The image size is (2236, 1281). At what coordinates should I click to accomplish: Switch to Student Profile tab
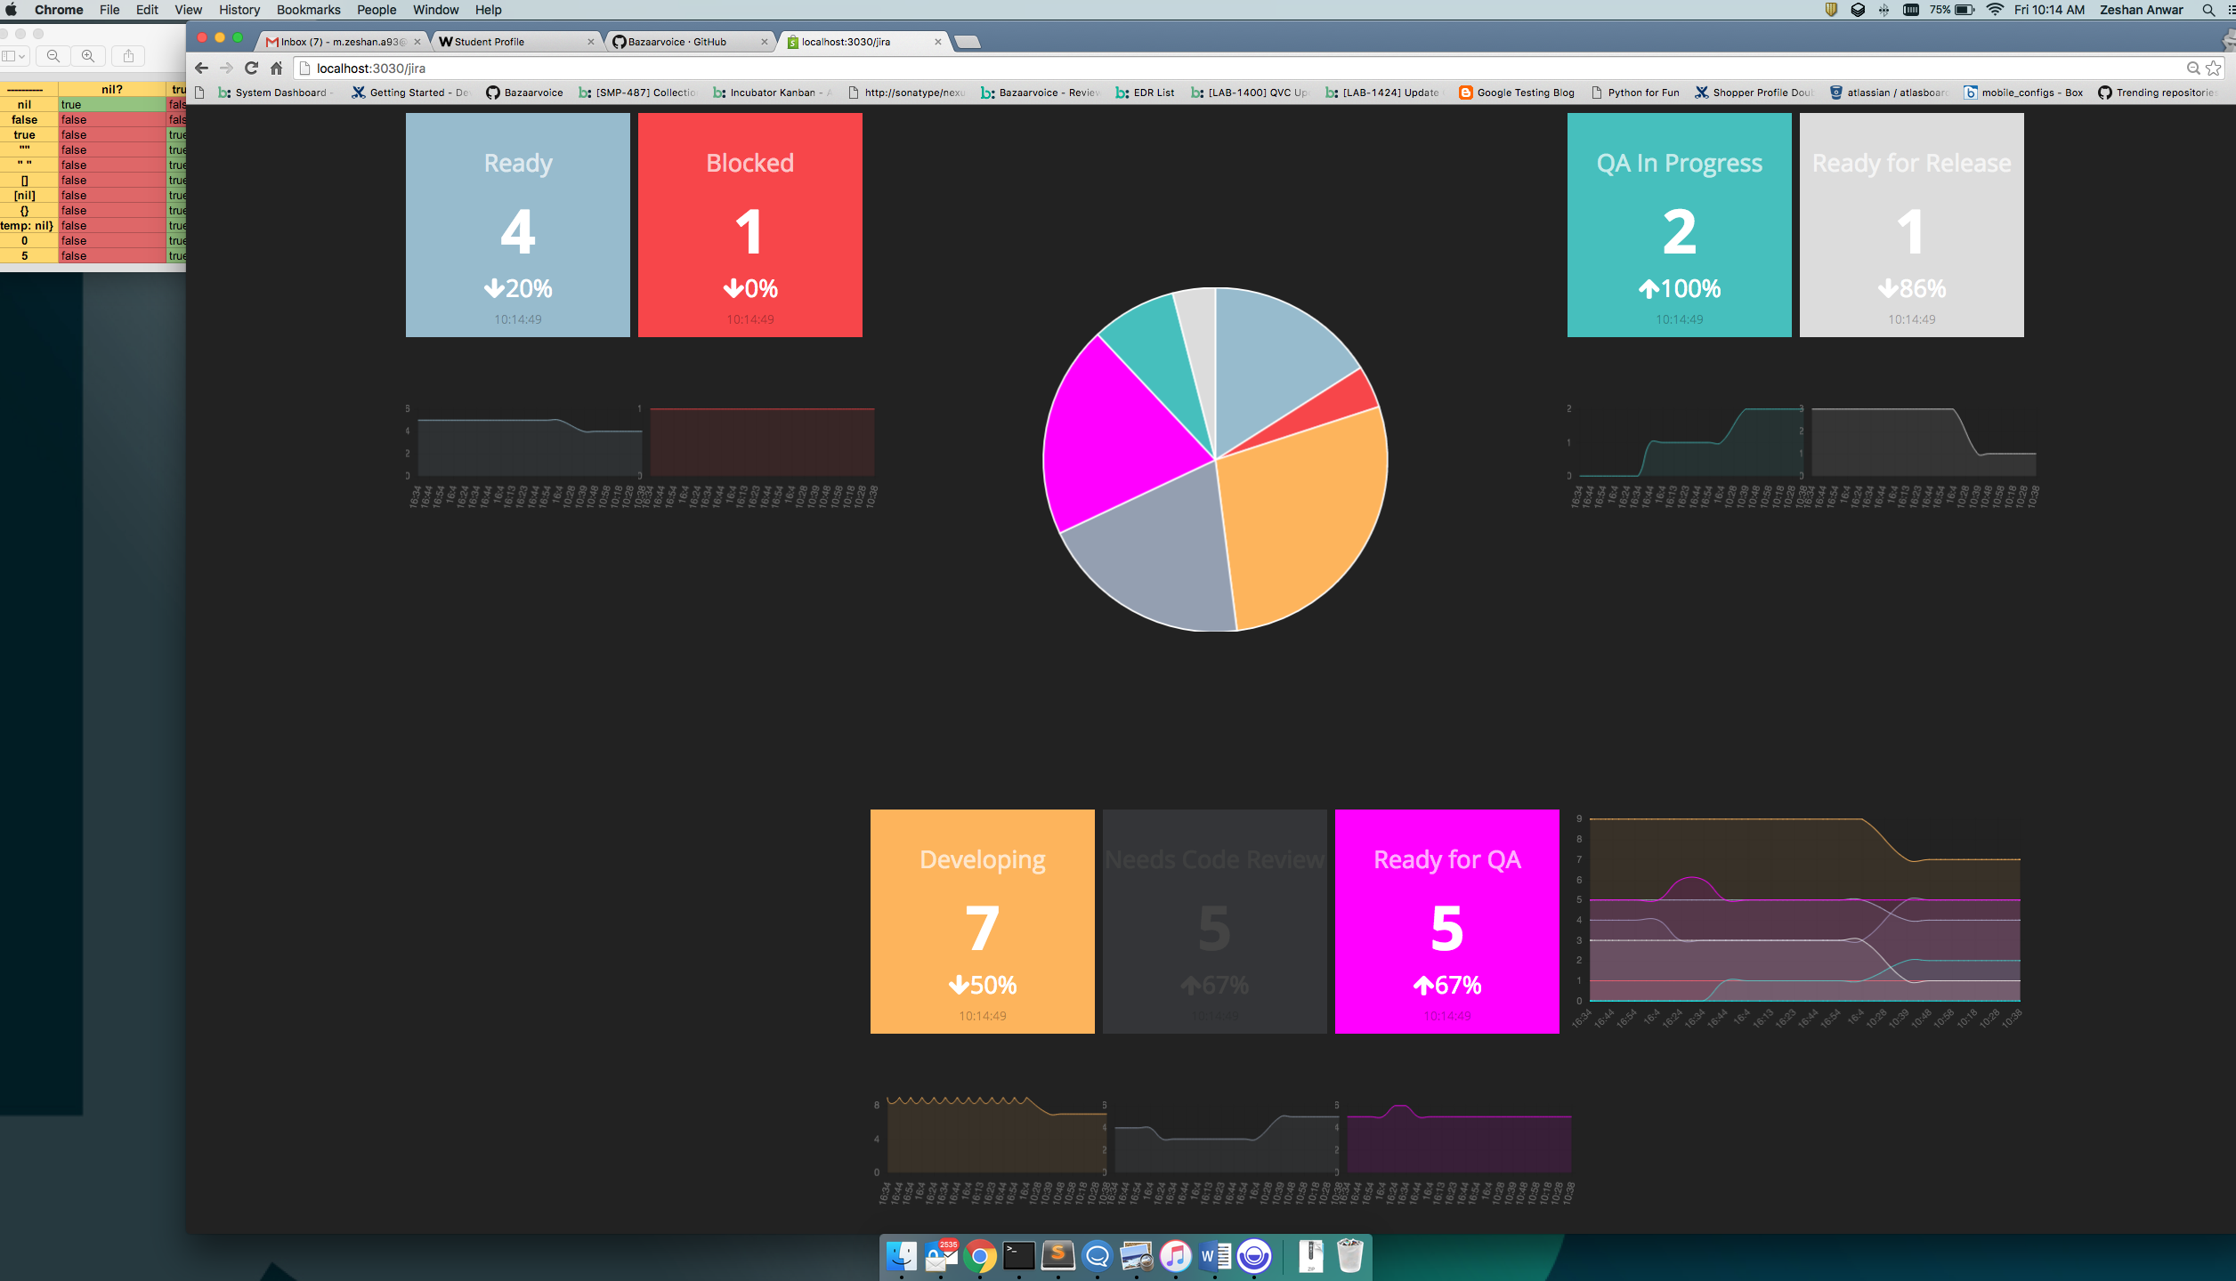pos(490,42)
